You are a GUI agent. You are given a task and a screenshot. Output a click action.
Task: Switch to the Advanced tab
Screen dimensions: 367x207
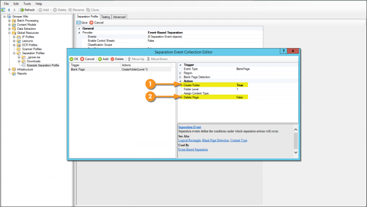[119, 17]
